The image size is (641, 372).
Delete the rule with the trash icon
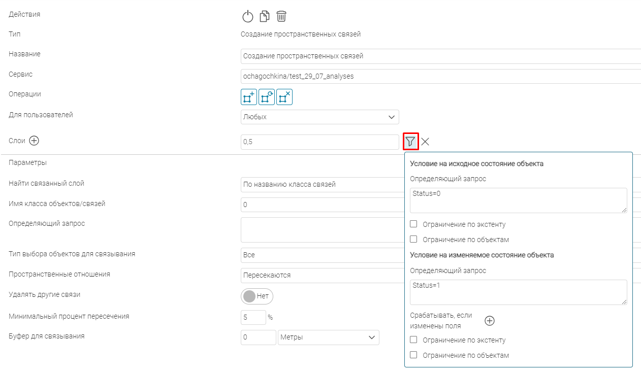point(281,16)
